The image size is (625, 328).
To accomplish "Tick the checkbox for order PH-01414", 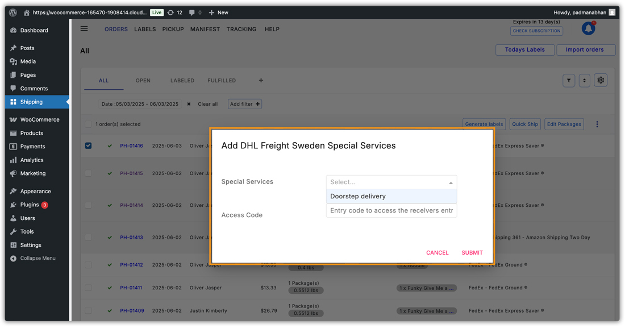I will 88,205.
